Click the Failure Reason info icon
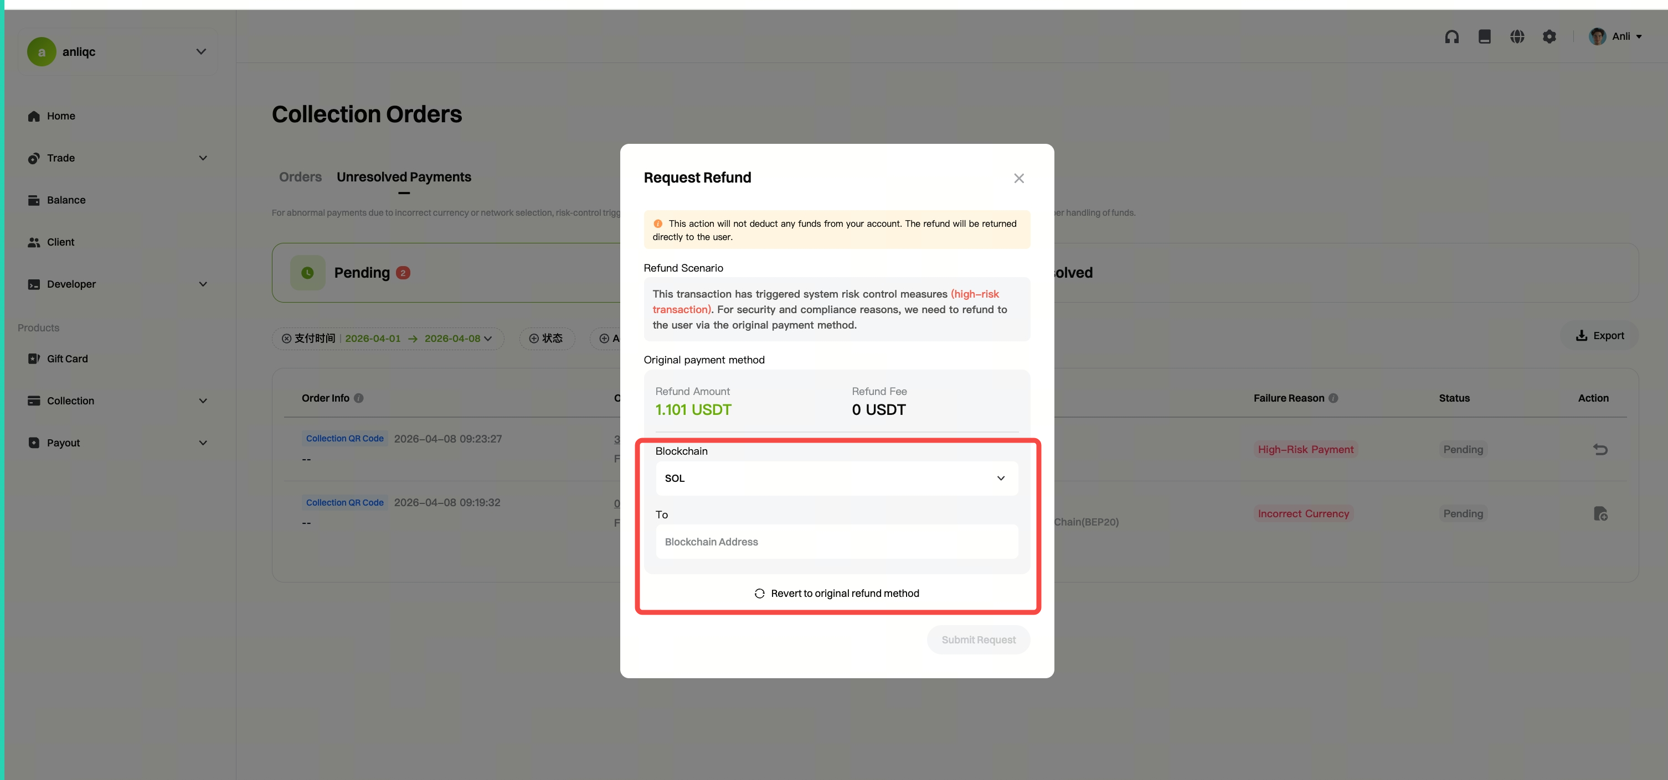The image size is (1668, 780). [1333, 398]
